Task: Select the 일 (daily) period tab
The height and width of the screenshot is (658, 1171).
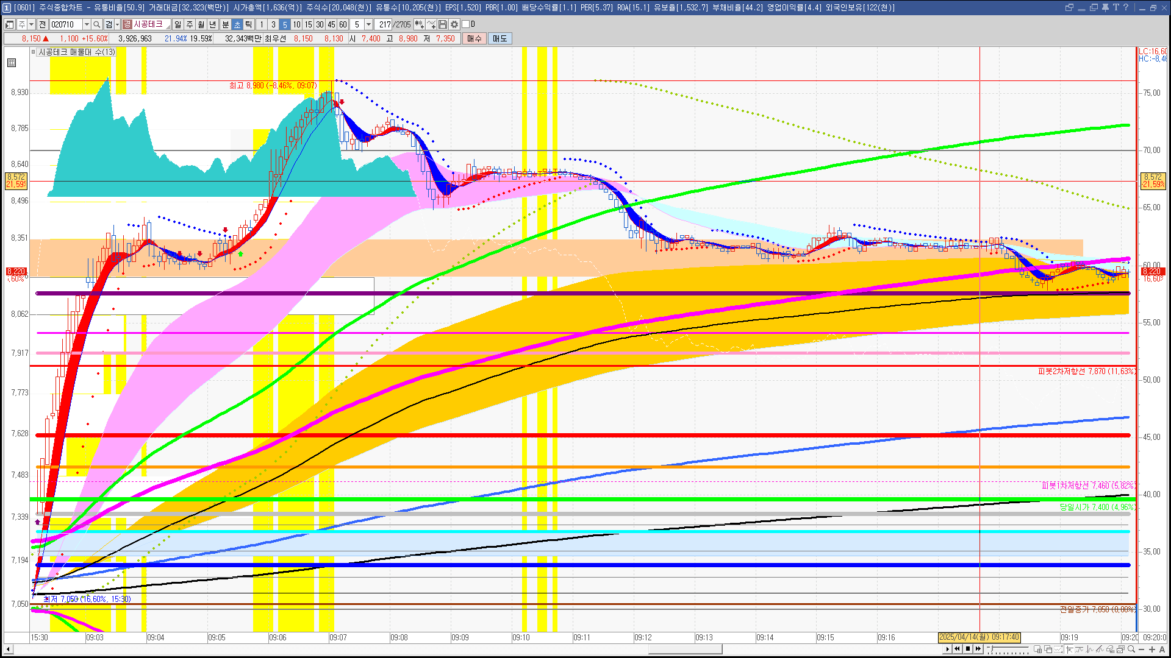Action: click(x=177, y=24)
